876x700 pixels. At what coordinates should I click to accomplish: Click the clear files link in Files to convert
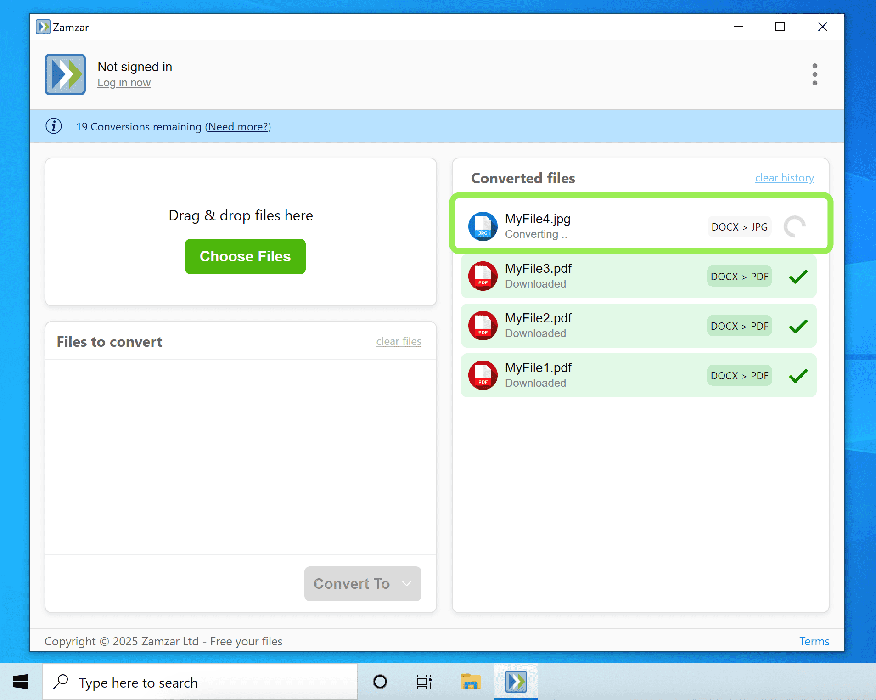(399, 341)
